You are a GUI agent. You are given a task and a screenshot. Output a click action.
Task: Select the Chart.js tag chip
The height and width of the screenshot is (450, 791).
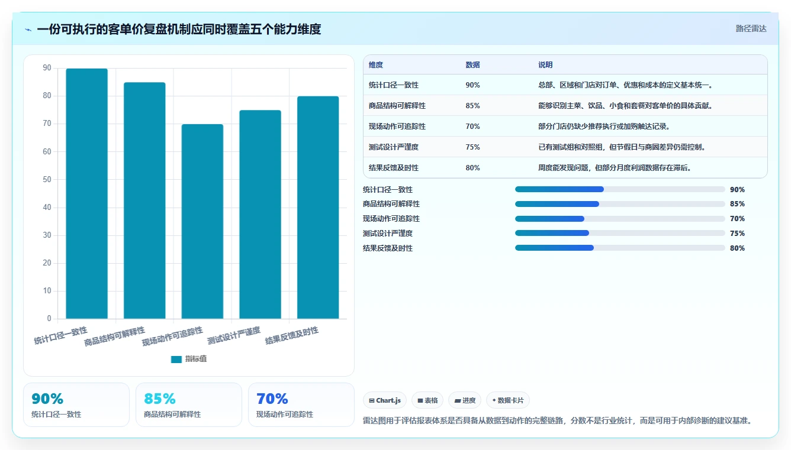pyautogui.click(x=384, y=400)
